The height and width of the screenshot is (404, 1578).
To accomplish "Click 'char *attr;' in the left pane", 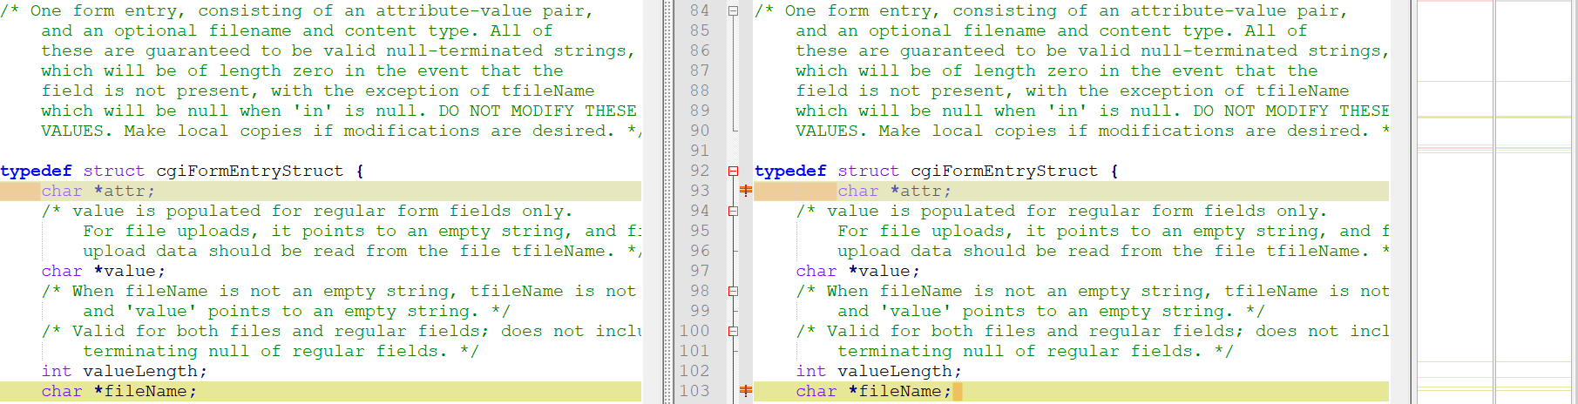I will 98,192.
